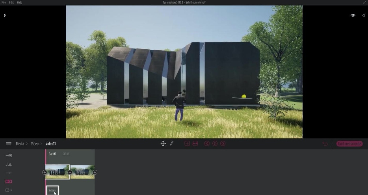Select the first keyframe thumbnail in Part01

click(x=58, y=172)
